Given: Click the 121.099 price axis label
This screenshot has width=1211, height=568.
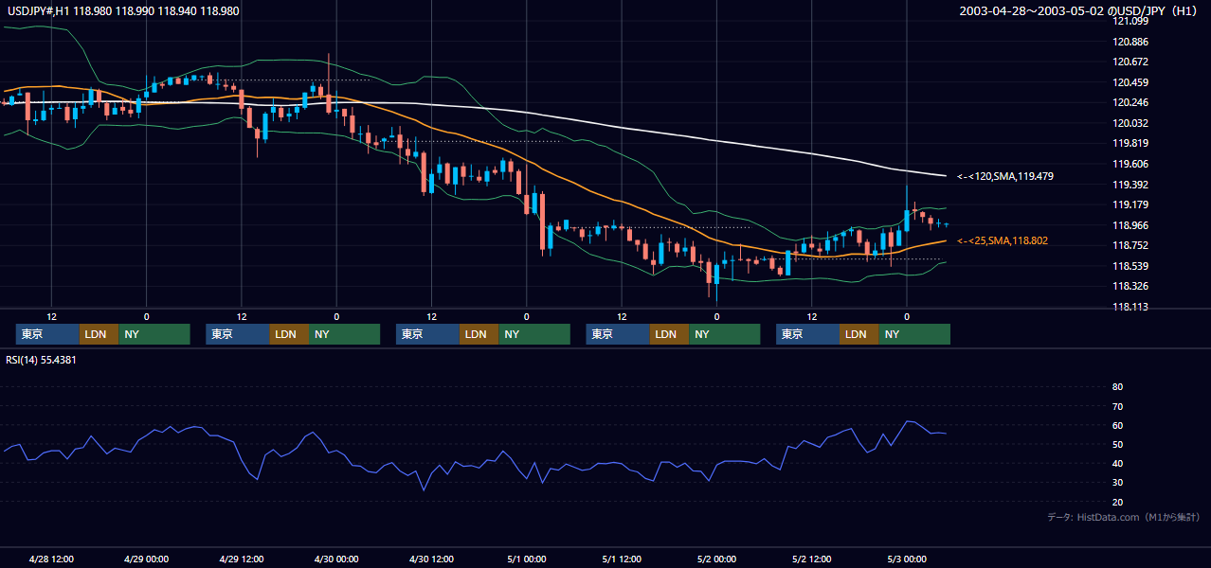Looking at the screenshot, I should click(1131, 22).
